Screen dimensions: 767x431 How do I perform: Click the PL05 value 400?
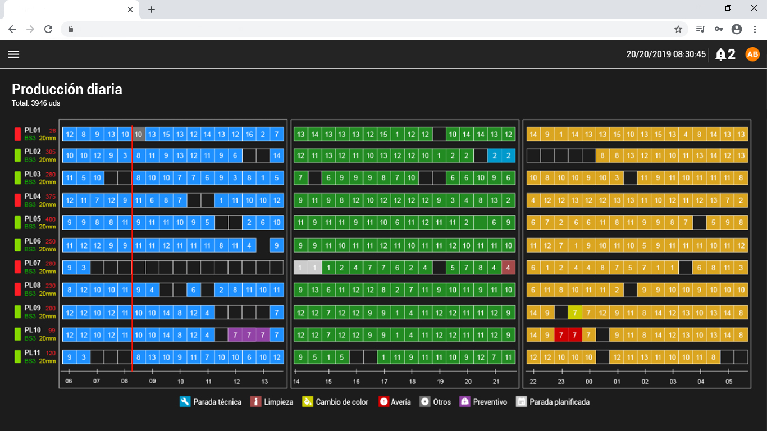click(51, 219)
